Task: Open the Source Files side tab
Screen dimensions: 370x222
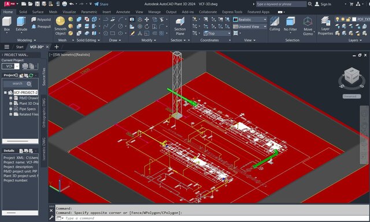Action: tap(44, 77)
